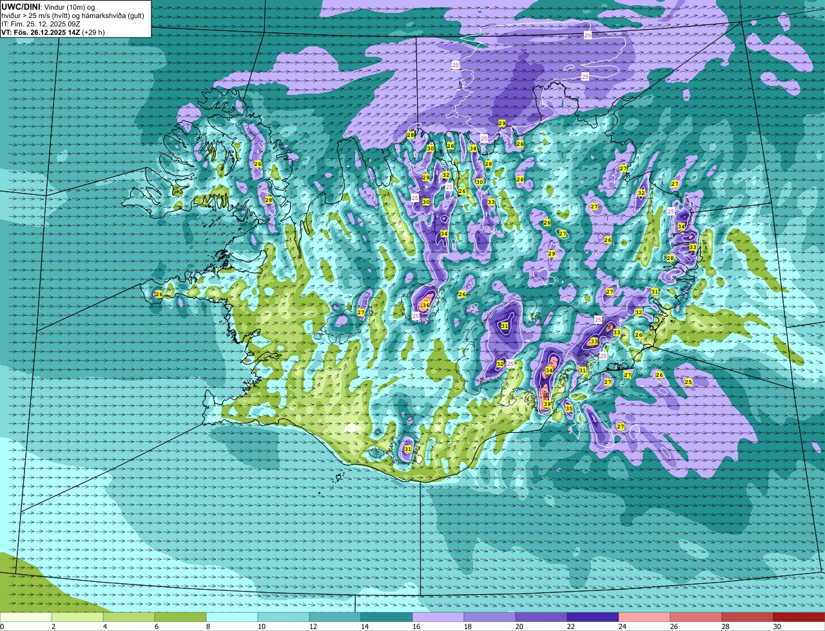Select the yellow "36" gust label on map
This screenshot has height=631, width=825.
(x=426, y=305)
